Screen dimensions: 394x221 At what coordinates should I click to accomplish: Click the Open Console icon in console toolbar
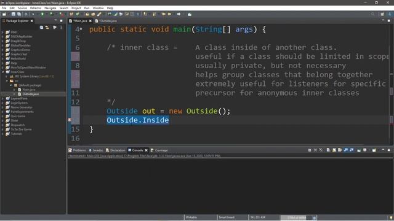pos(374,150)
